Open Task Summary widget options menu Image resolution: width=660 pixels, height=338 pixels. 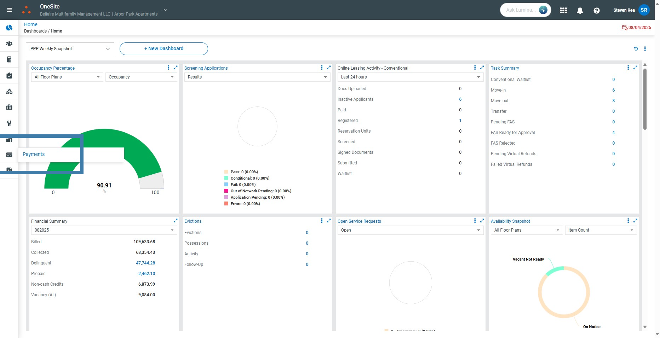pyautogui.click(x=628, y=68)
